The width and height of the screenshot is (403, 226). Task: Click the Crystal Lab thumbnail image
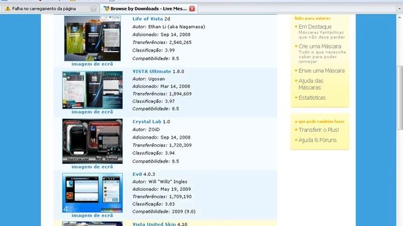click(93, 141)
